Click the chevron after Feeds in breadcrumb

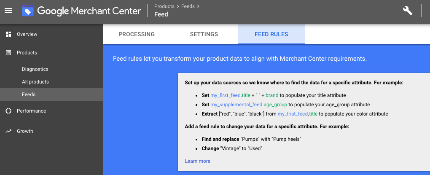pos(198,6)
